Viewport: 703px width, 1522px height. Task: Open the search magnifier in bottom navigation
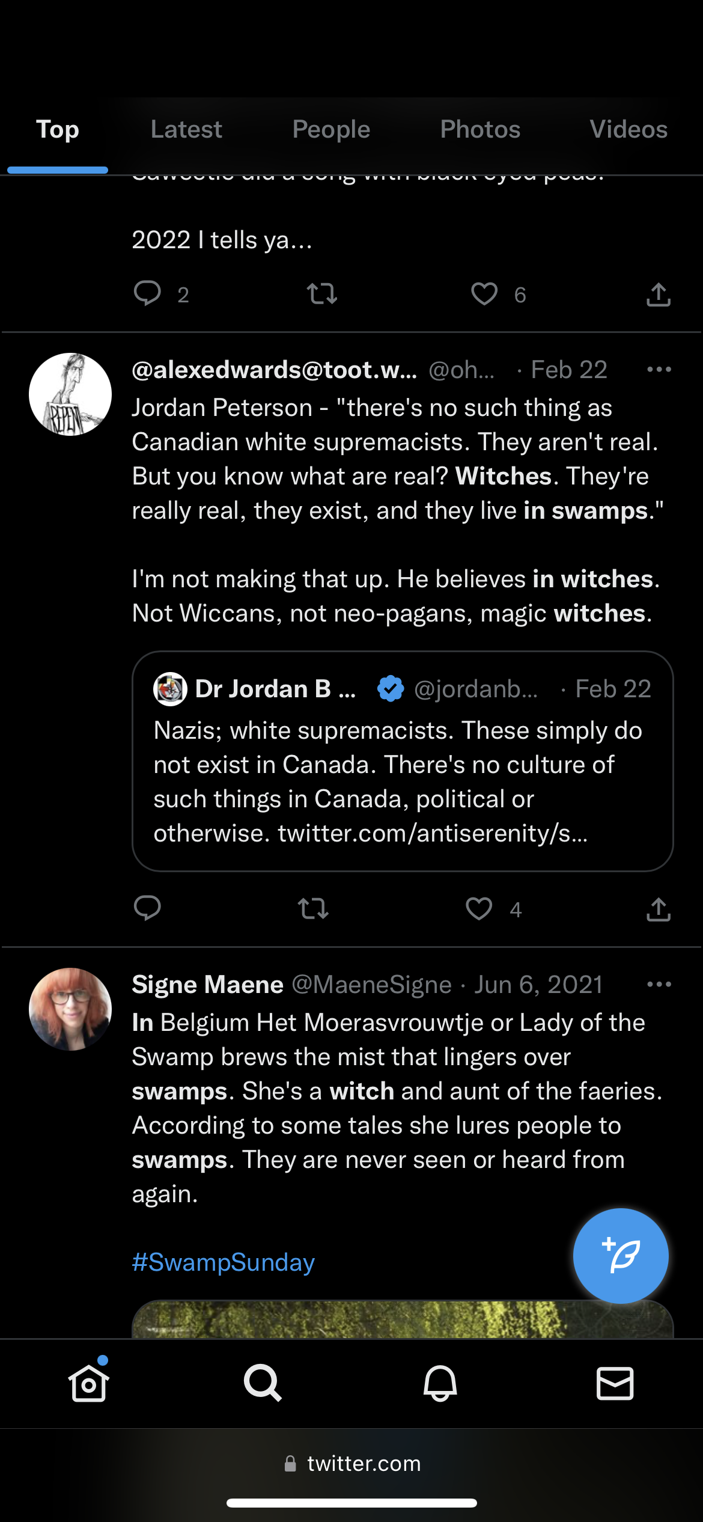(x=263, y=1383)
